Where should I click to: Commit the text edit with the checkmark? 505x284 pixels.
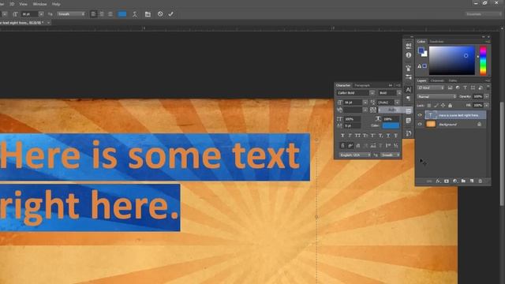[170, 14]
